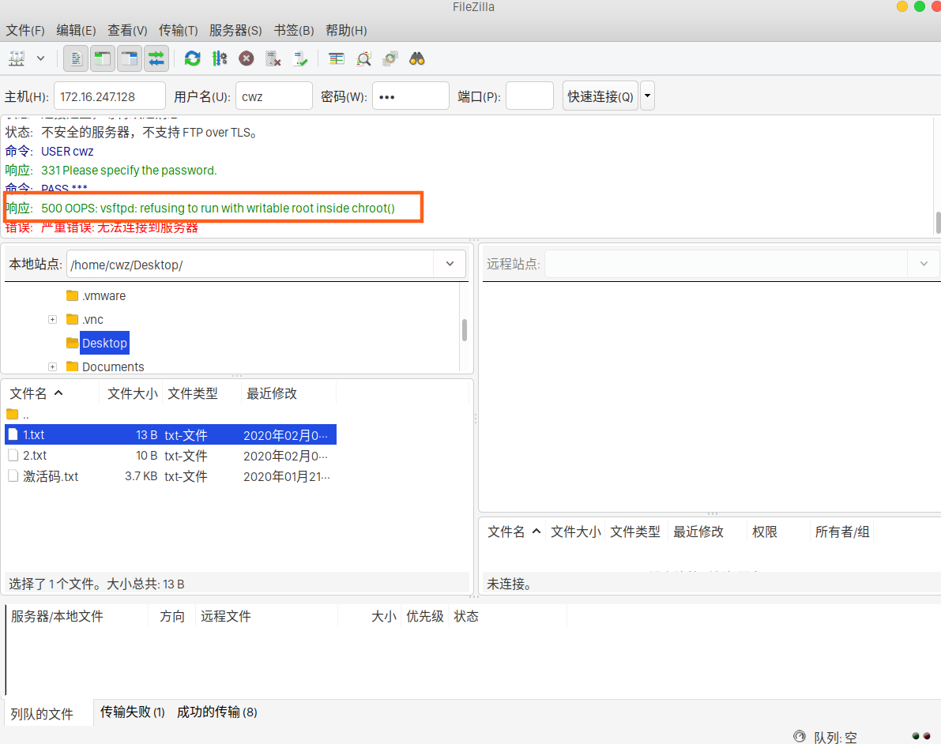This screenshot has height=744, width=941.
Task: Switch to the 成功的传输 (8) tab
Action: [217, 712]
